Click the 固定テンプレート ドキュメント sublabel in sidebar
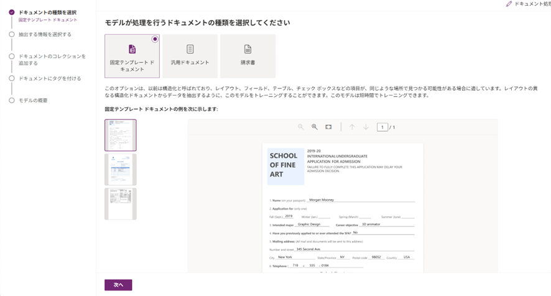 48,20
